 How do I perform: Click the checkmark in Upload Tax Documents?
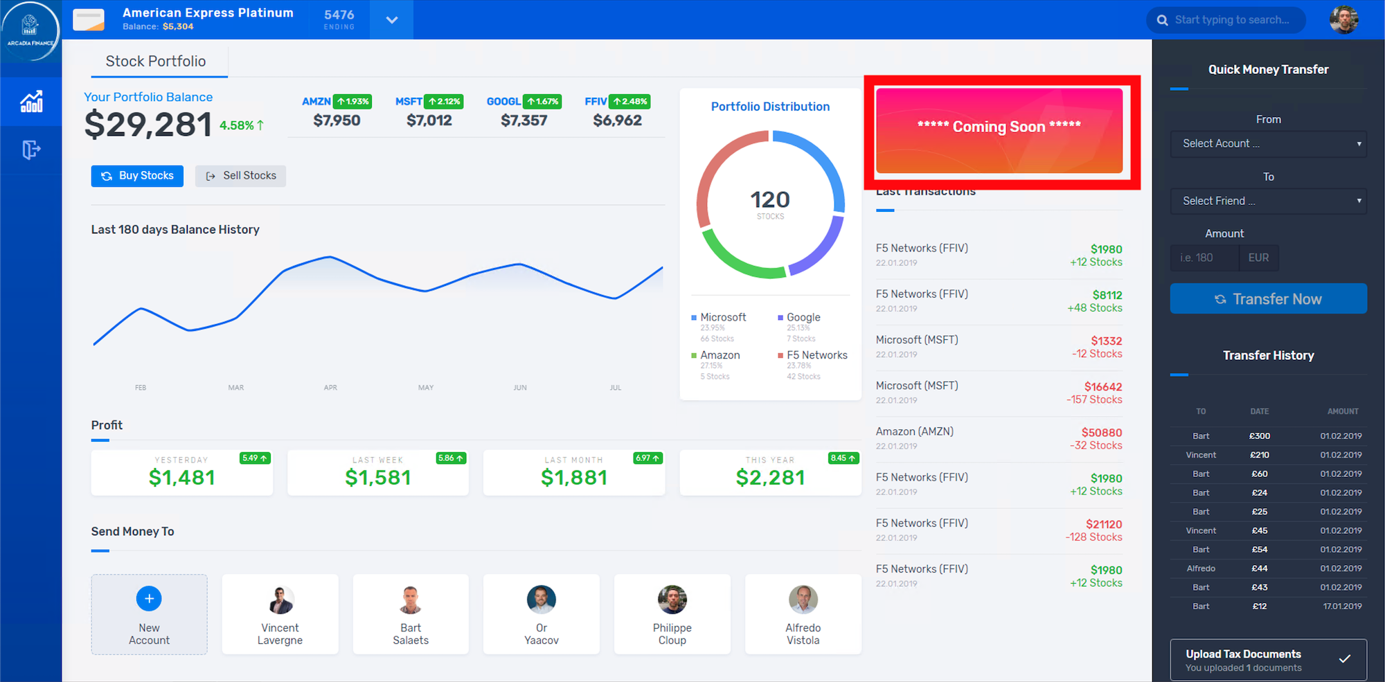(1345, 659)
